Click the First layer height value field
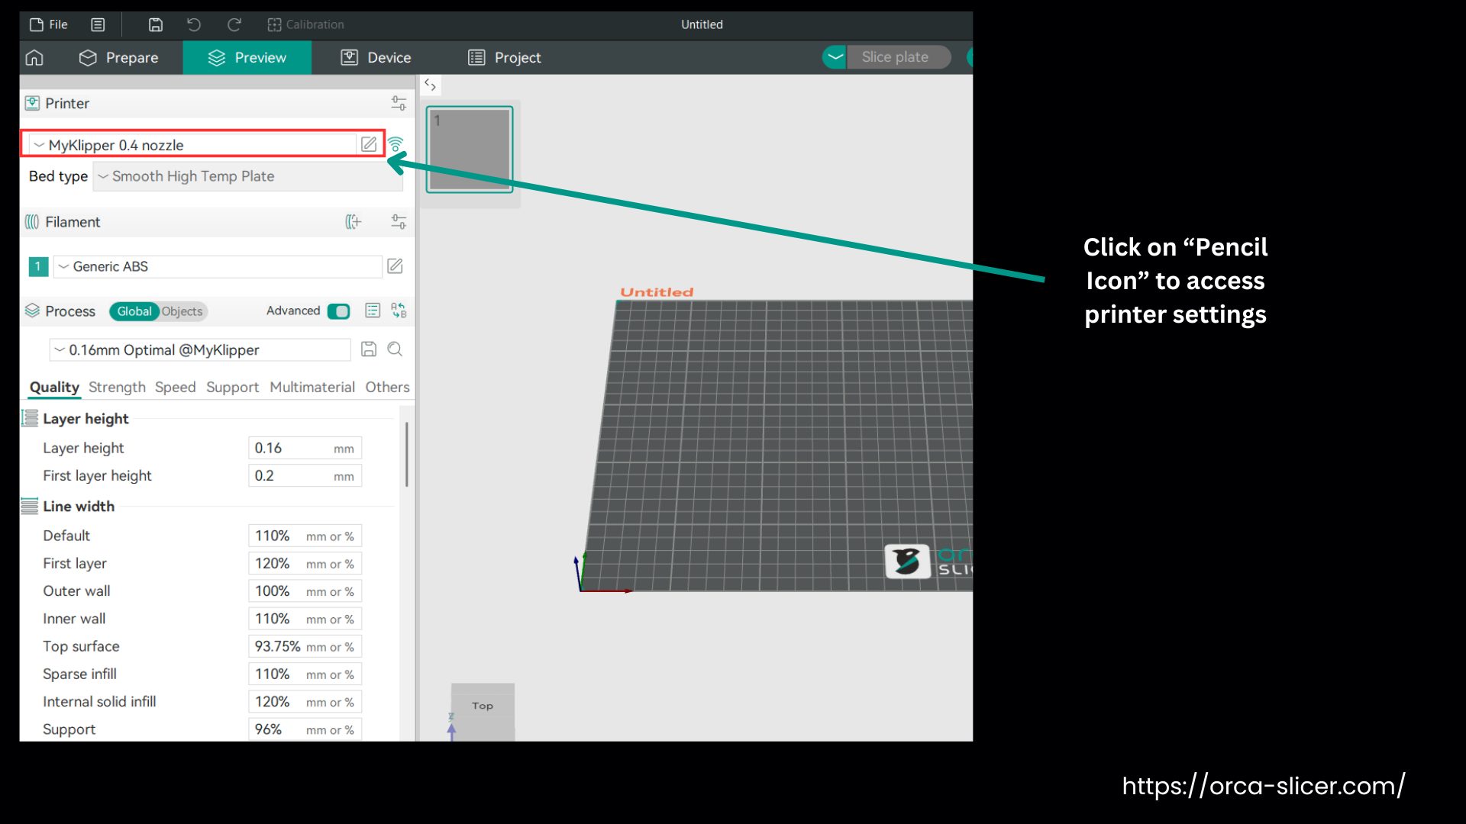This screenshot has height=824, width=1466. (x=305, y=476)
